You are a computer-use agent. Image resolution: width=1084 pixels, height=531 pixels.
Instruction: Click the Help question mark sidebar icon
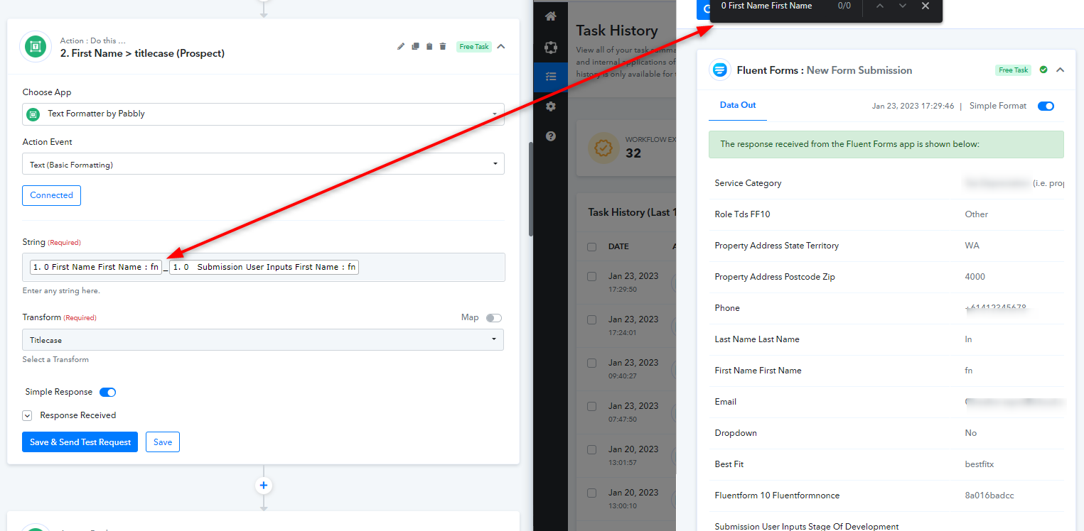(550, 136)
